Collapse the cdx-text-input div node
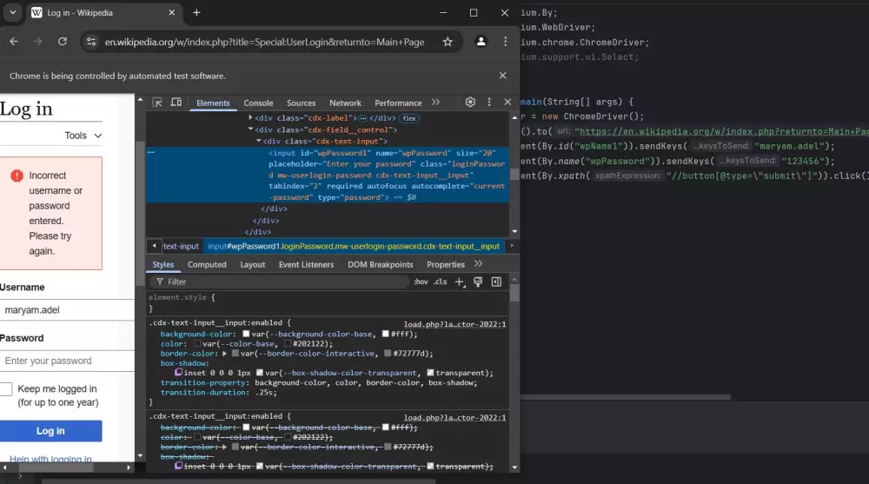Image resolution: width=869 pixels, height=484 pixels. point(258,141)
